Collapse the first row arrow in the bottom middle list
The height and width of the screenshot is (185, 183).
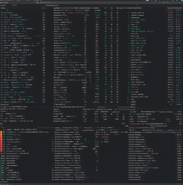coord(53,139)
